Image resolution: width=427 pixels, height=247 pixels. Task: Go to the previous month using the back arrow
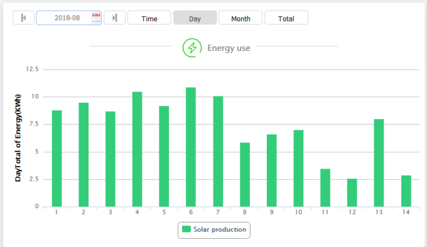tap(23, 18)
